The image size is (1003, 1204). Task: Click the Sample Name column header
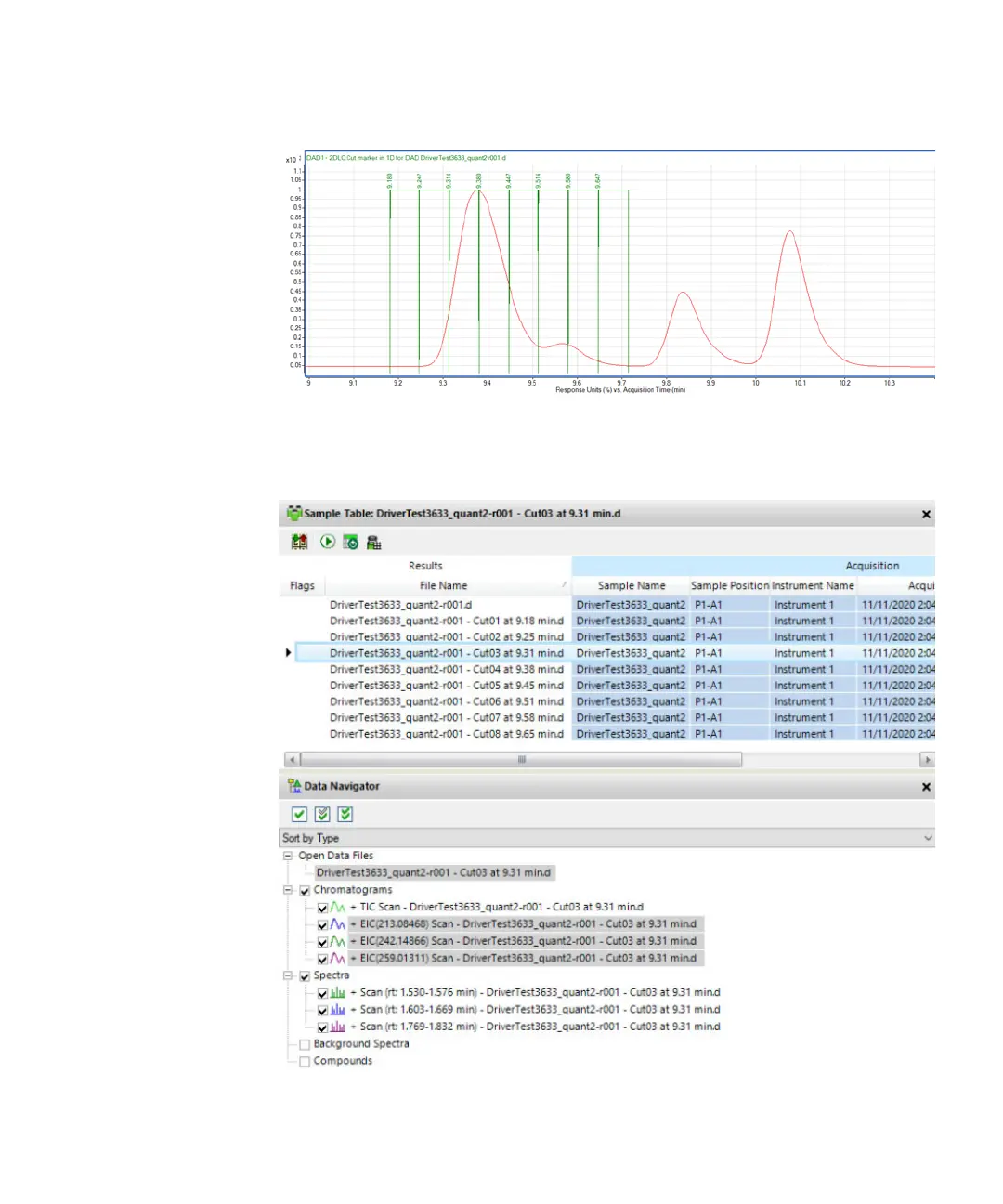click(x=631, y=585)
